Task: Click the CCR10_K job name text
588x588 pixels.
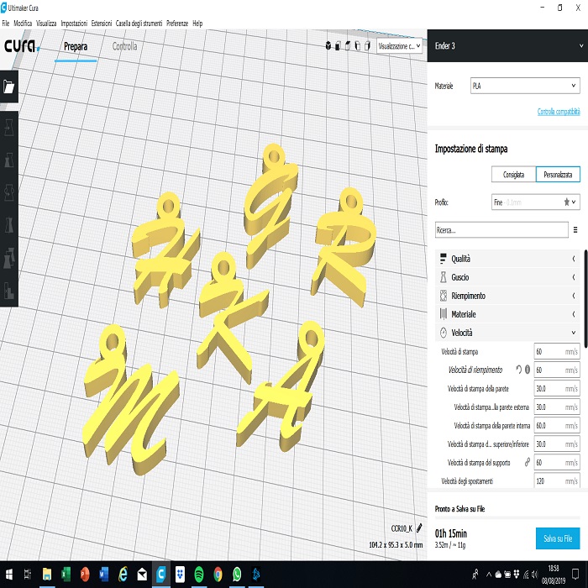Action: coord(402,528)
